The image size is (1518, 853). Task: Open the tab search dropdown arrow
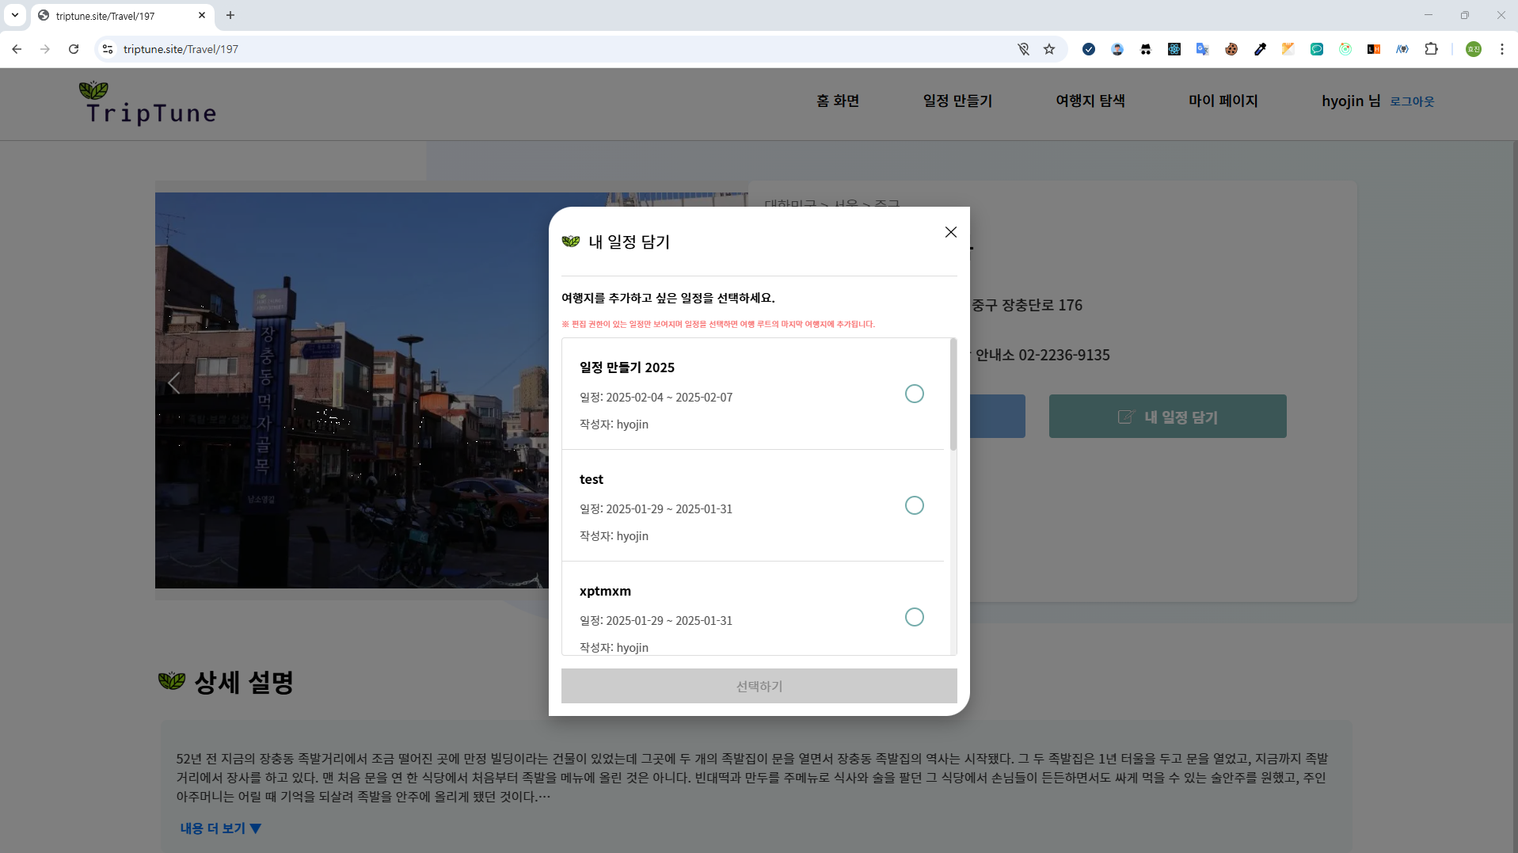tap(15, 15)
